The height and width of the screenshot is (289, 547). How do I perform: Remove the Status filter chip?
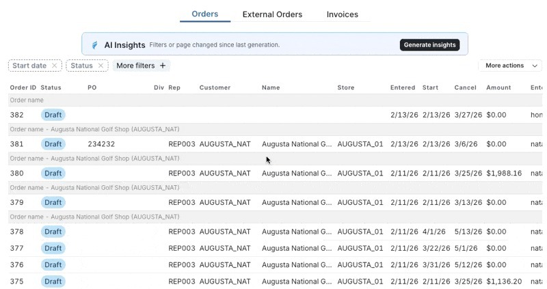pos(101,66)
